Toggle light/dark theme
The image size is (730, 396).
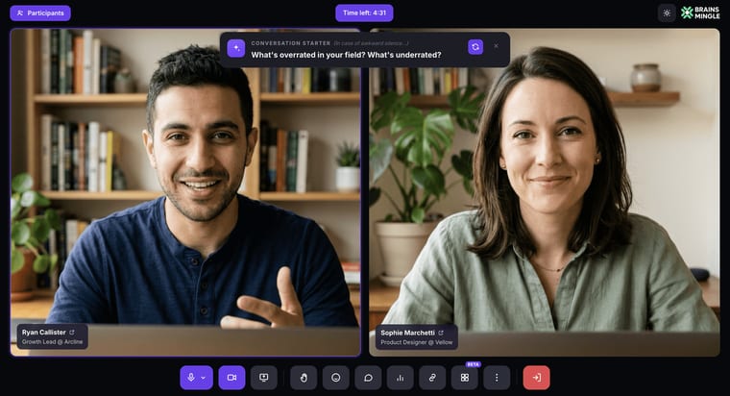point(667,13)
